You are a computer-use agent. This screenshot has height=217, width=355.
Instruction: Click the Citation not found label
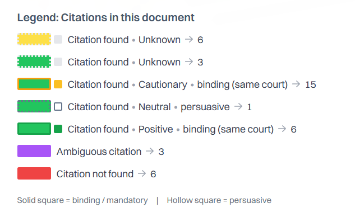pos(95,174)
